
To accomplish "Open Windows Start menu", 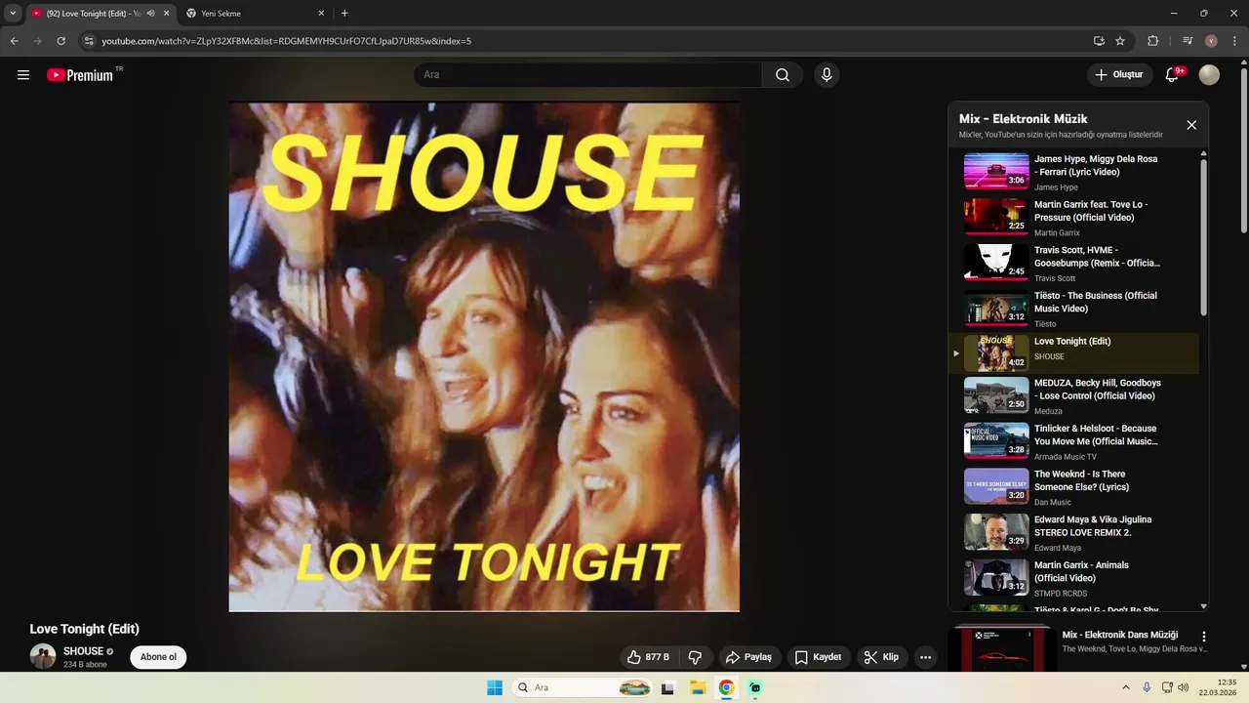I will 495,687.
